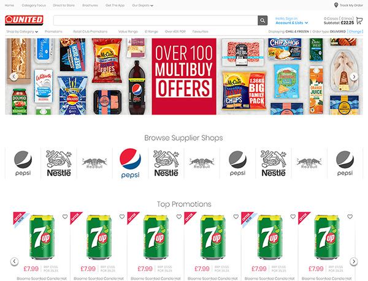Go to previous banner slide arrow
The height and width of the screenshot is (281, 368).
pyautogui.click(x=14, y=77)
